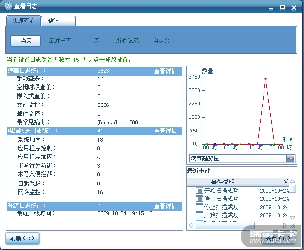Click the log icon beside first 停止扫描成功 row
This screenshot has height=250, width=304.
(199, 199)
